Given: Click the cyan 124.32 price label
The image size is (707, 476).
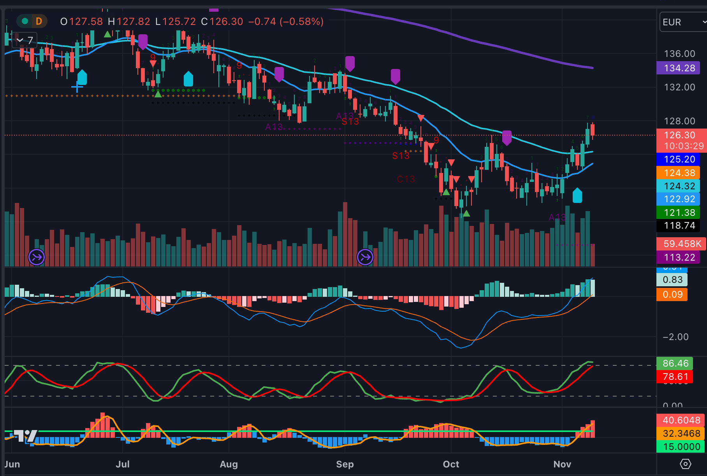Looking at the screenshot, I should pos(678,186).
